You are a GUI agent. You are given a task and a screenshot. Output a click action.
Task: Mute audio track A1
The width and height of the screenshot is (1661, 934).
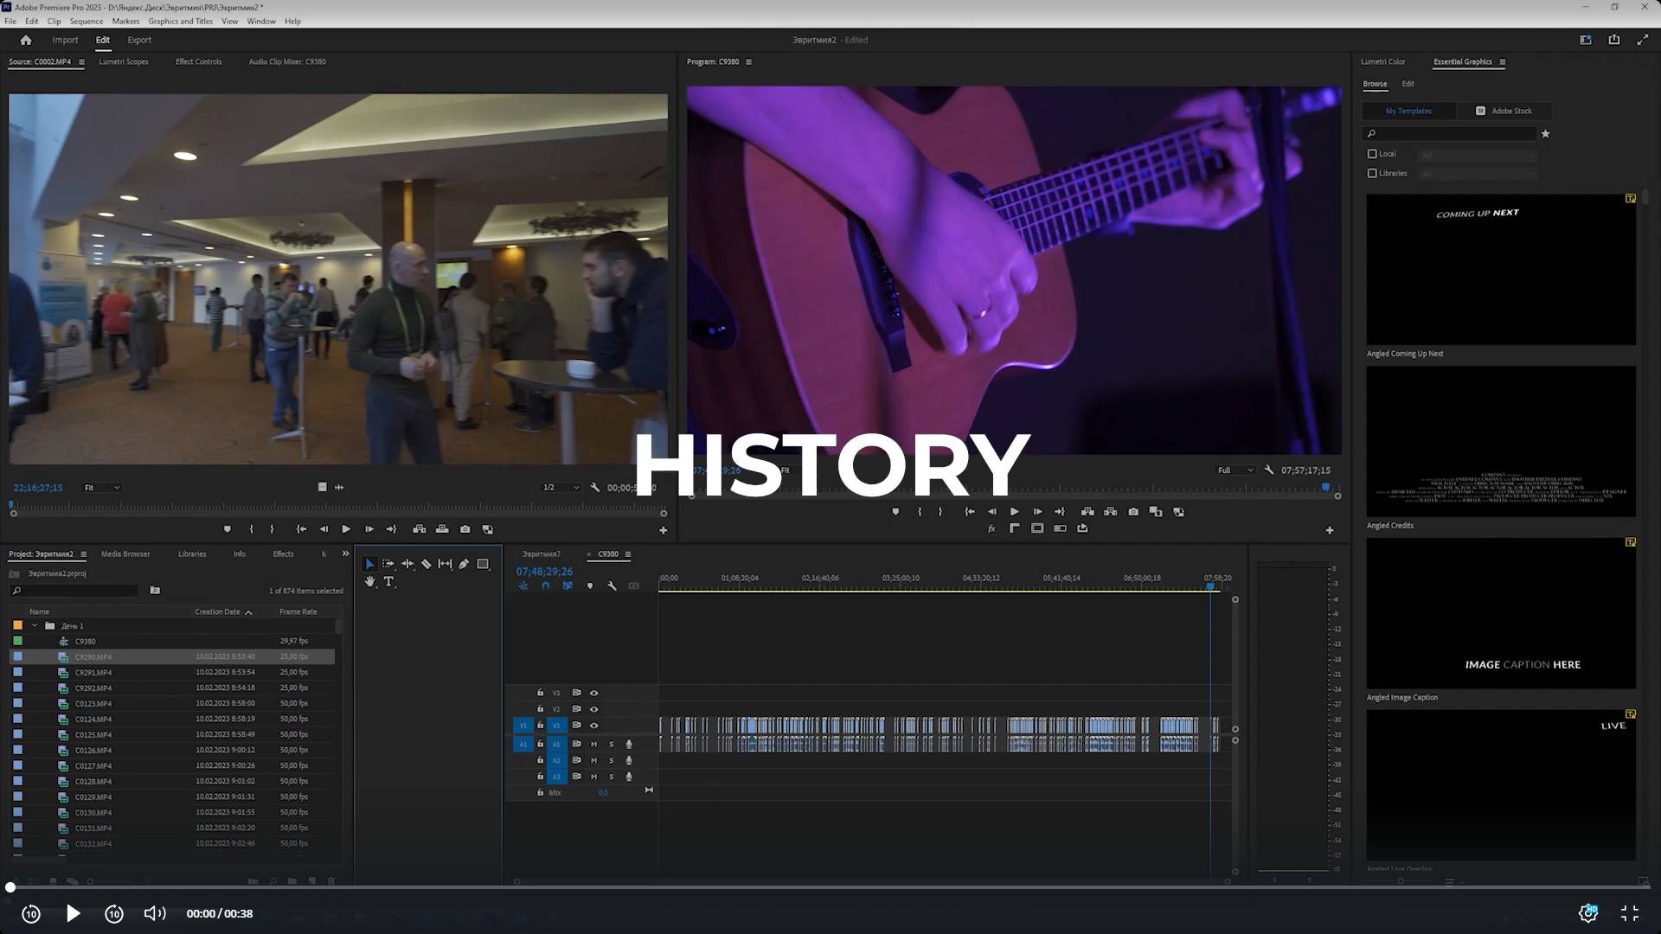tap(593, 744)
